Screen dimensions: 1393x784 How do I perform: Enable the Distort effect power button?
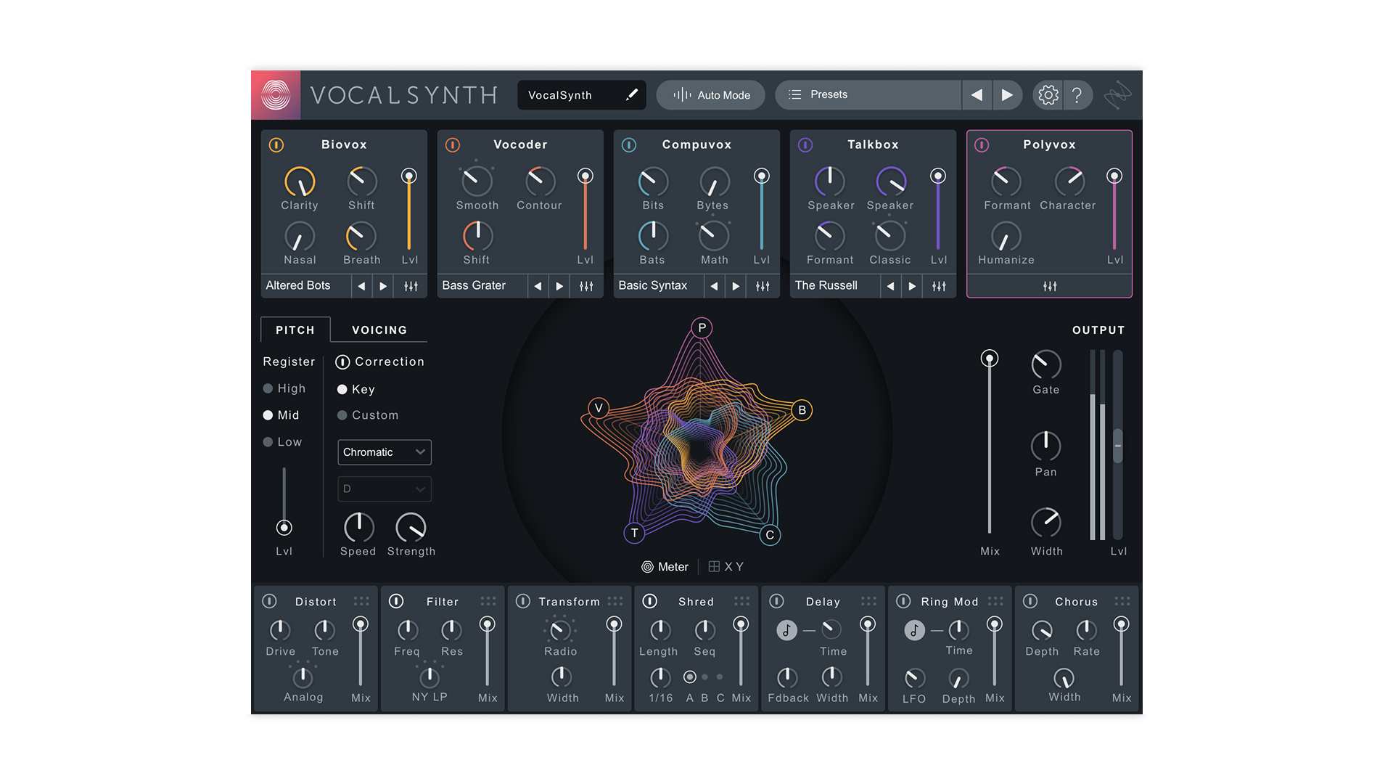pyautogui.click(x=269, y=601)
